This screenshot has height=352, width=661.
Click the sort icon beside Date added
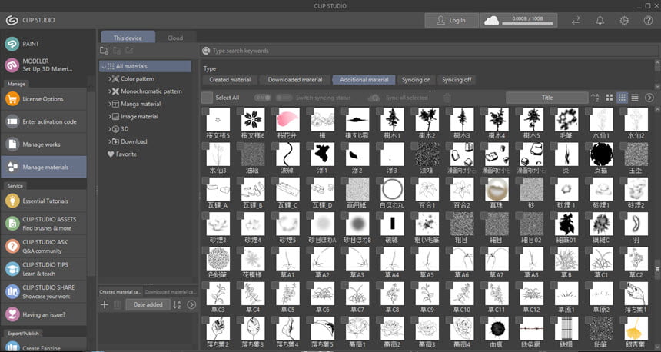pyautogui.click(x=178, y=305)
